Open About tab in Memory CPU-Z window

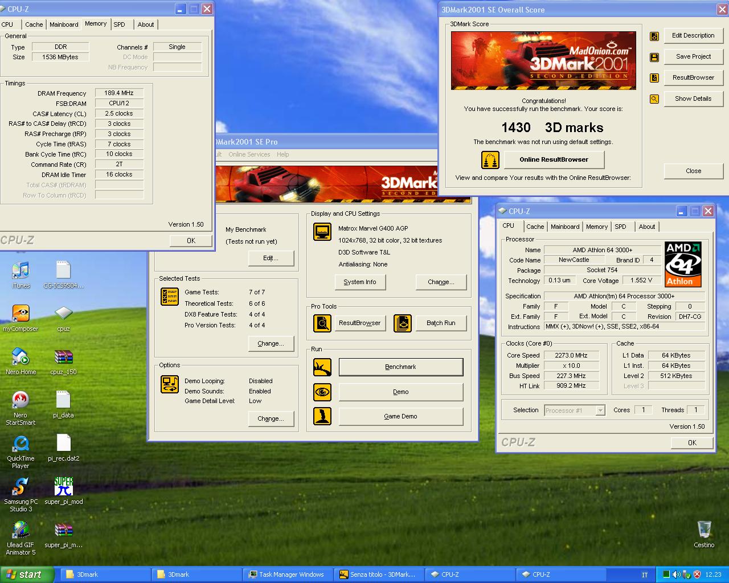pyautogui.click(x=146, y=24)
